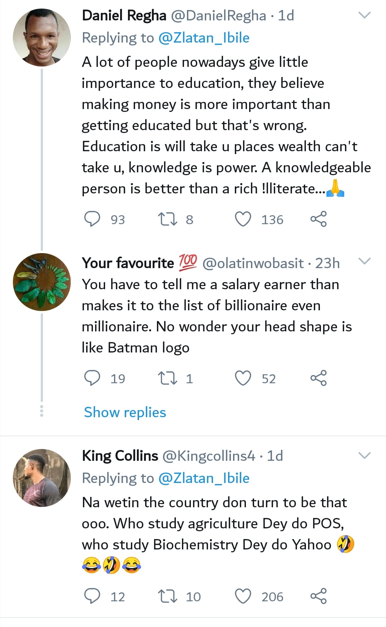
Task: Open Daniel Regha's profile picture
Action: coord(42,38)
